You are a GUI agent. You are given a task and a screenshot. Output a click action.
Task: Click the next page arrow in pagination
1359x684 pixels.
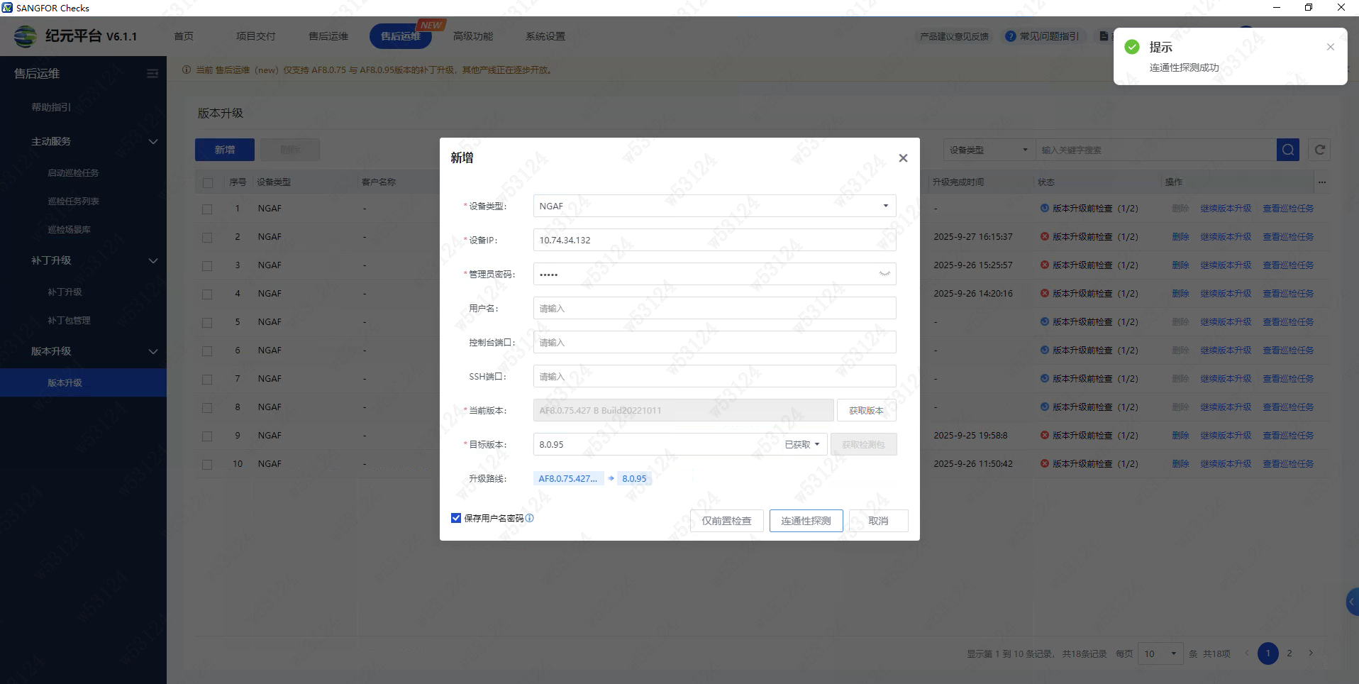point(1311,653)
